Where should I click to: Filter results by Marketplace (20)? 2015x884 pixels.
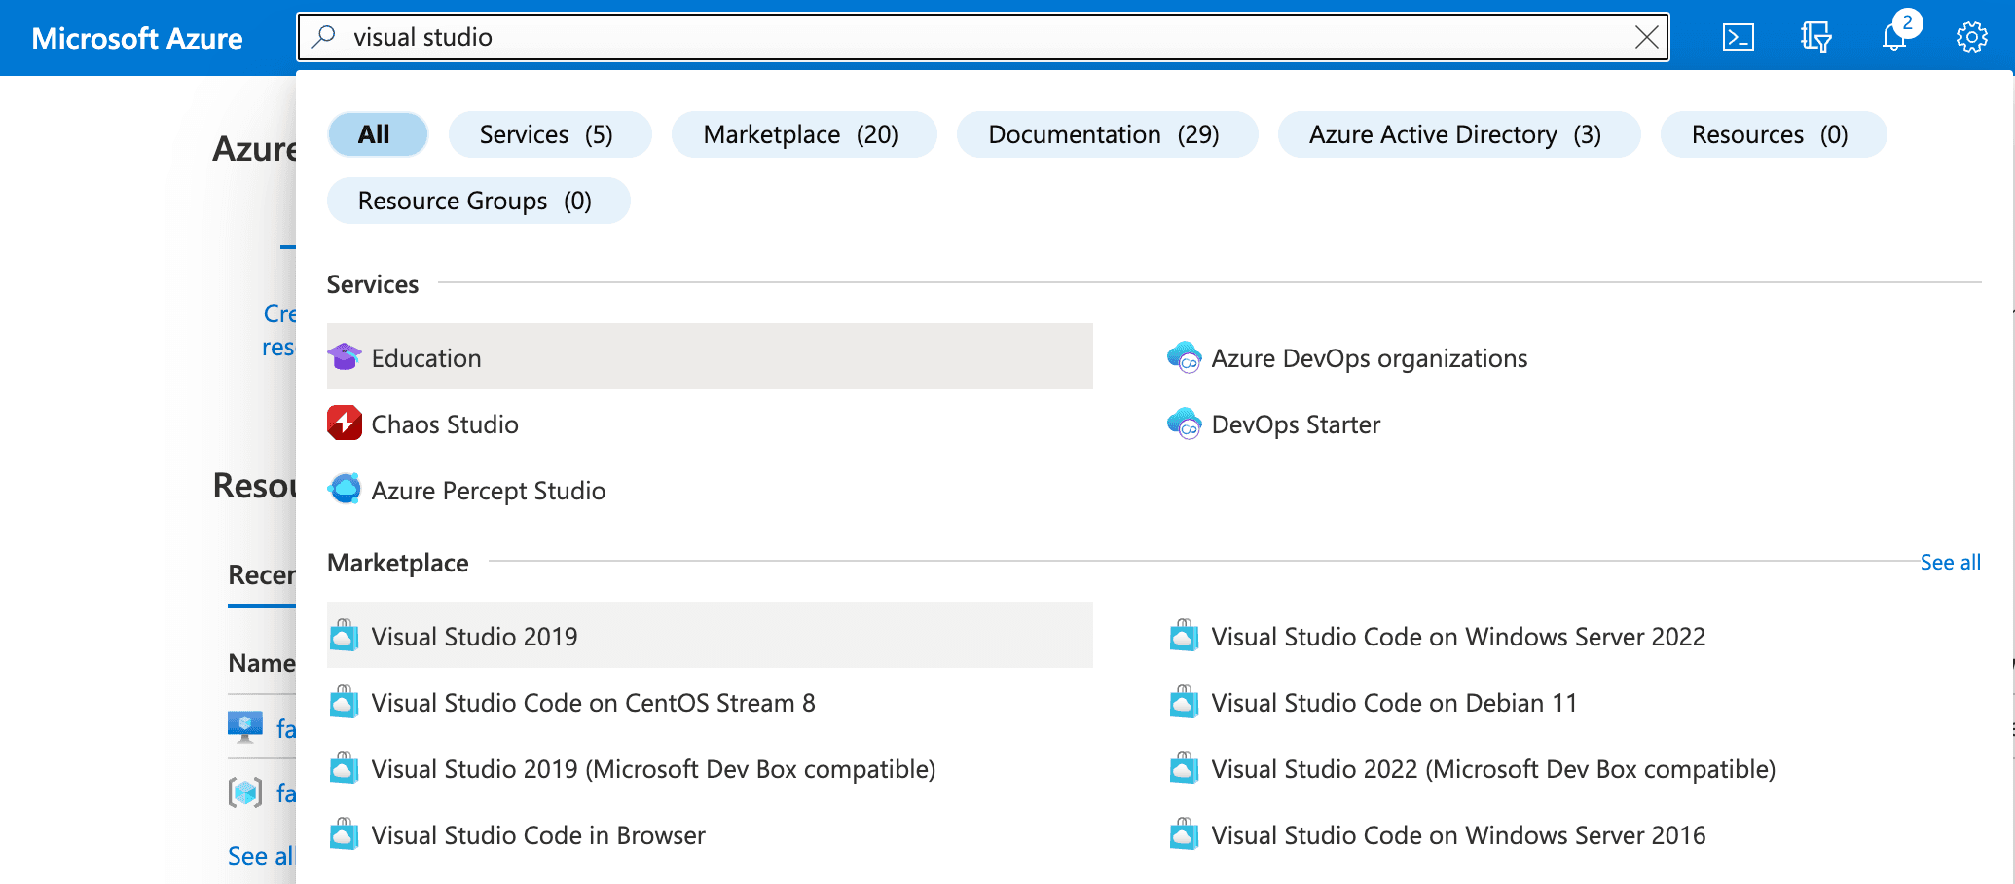pos(804,134)
